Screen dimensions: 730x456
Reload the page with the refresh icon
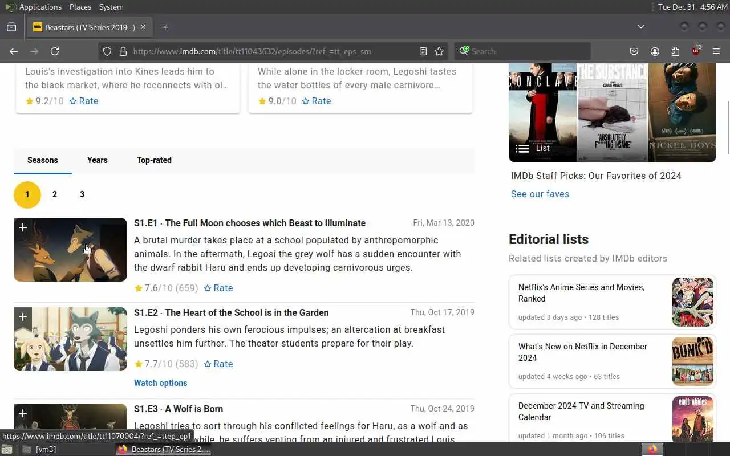pyautogui.click(x=55, y=51)
